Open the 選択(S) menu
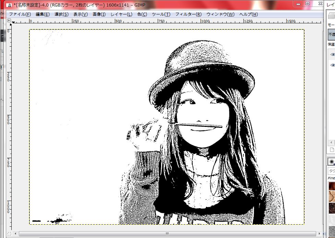The height and width of the screenshot is (238, 335). 61,14
